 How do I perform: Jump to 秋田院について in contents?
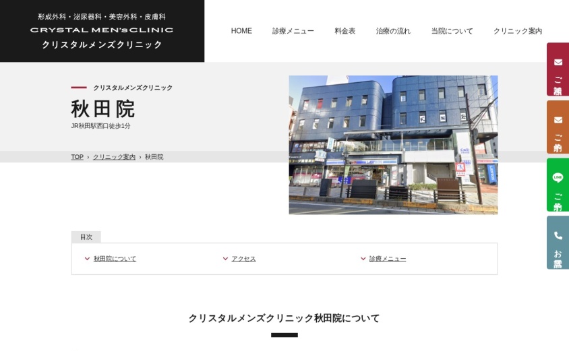point(115,259)
